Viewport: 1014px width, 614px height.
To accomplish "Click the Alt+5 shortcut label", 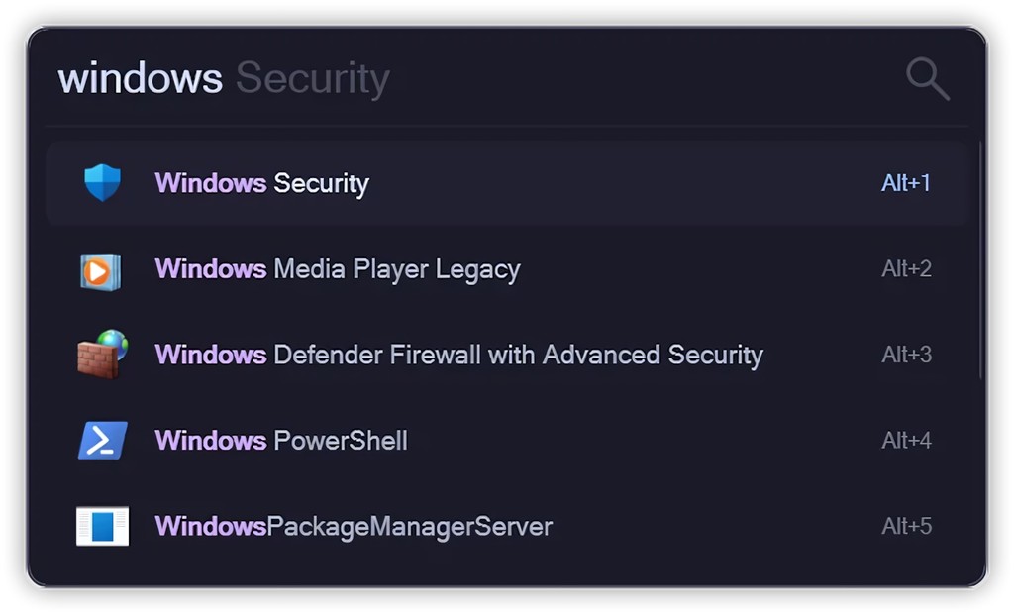I will 906,526.
